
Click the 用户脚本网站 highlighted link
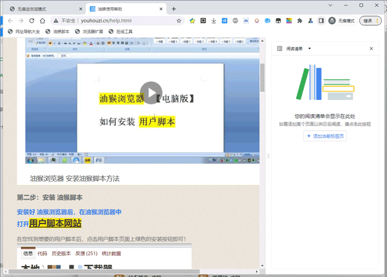[x=55, y=224]
